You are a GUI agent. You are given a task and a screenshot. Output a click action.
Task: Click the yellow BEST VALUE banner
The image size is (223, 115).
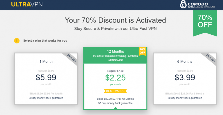point(115,91)
